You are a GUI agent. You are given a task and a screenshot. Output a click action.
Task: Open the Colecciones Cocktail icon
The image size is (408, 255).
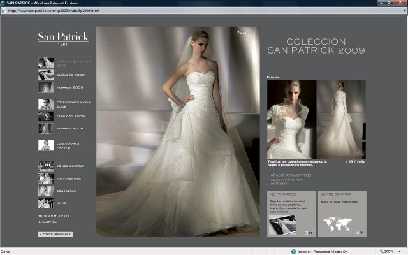point(46,145)
